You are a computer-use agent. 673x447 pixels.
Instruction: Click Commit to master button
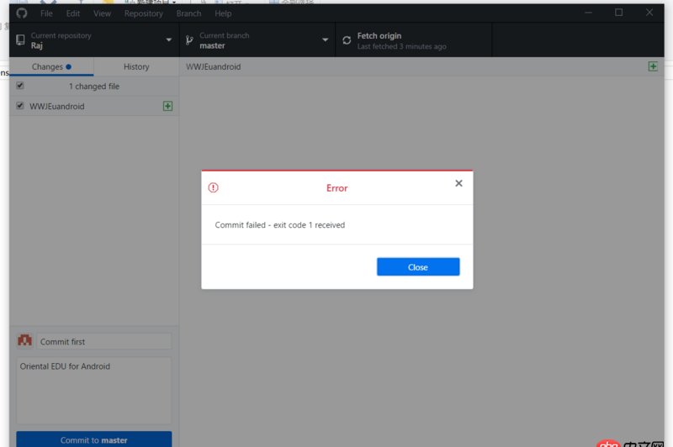point(94,439)
